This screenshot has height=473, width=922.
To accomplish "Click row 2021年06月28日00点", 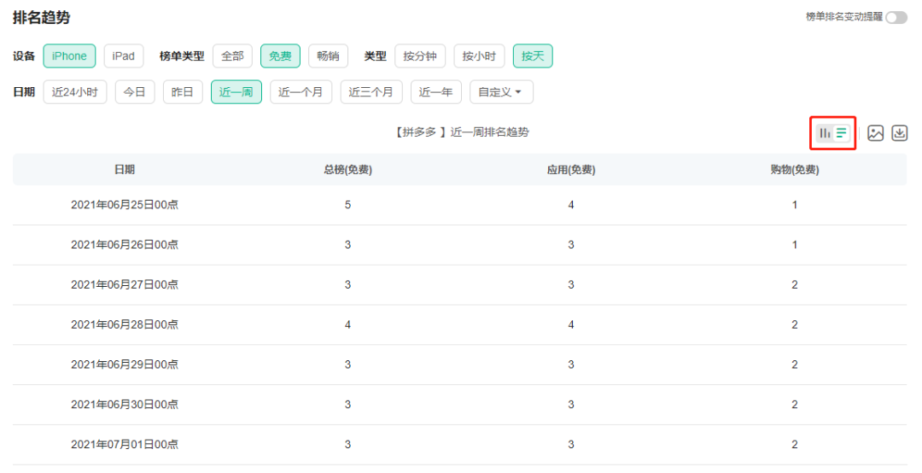I will click(x=460, y=324).
